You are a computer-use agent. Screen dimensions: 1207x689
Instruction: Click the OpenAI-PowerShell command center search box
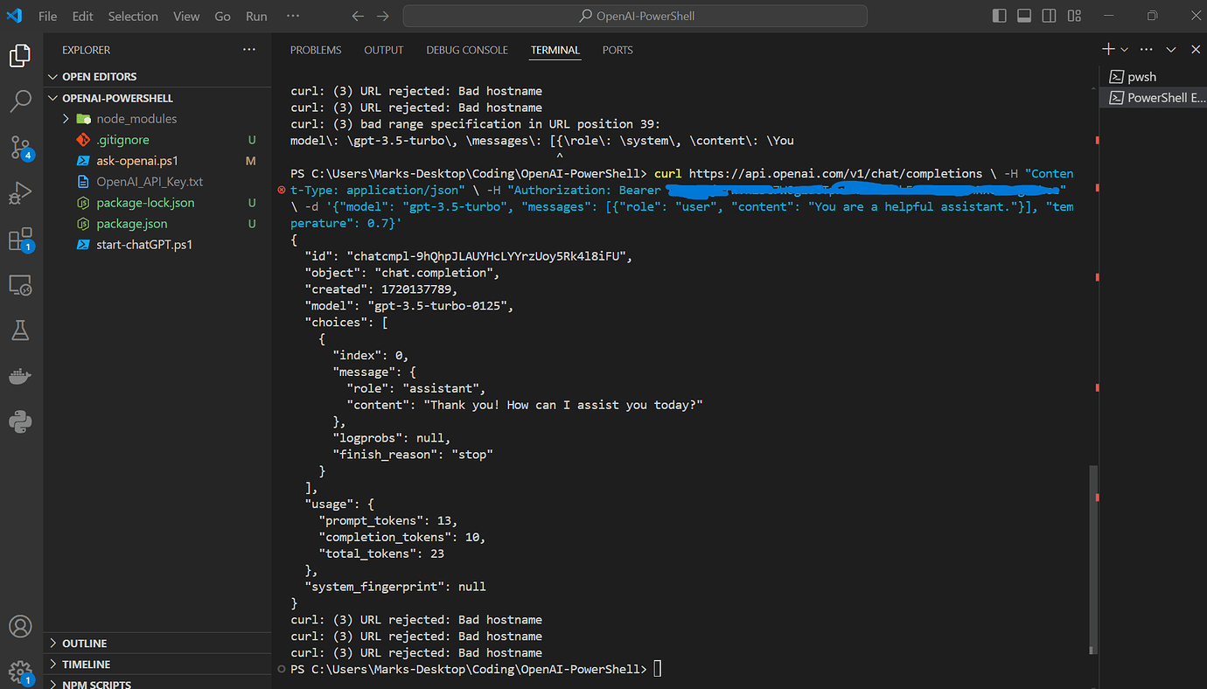coord(635,16)
